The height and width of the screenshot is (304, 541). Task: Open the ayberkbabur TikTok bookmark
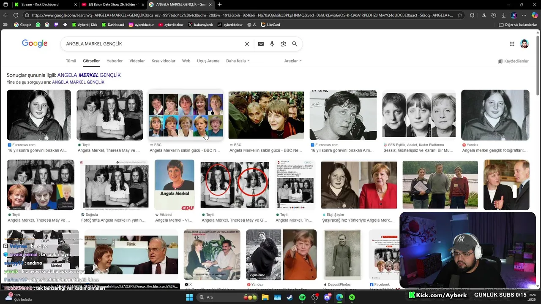coord(230,25)
